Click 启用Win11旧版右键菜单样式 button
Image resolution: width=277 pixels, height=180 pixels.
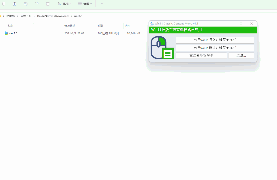(215, 40)
